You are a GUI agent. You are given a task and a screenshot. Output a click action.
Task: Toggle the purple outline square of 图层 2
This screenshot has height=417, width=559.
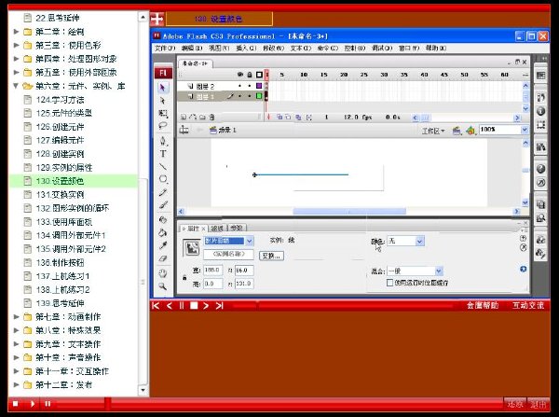coord(259,86)
